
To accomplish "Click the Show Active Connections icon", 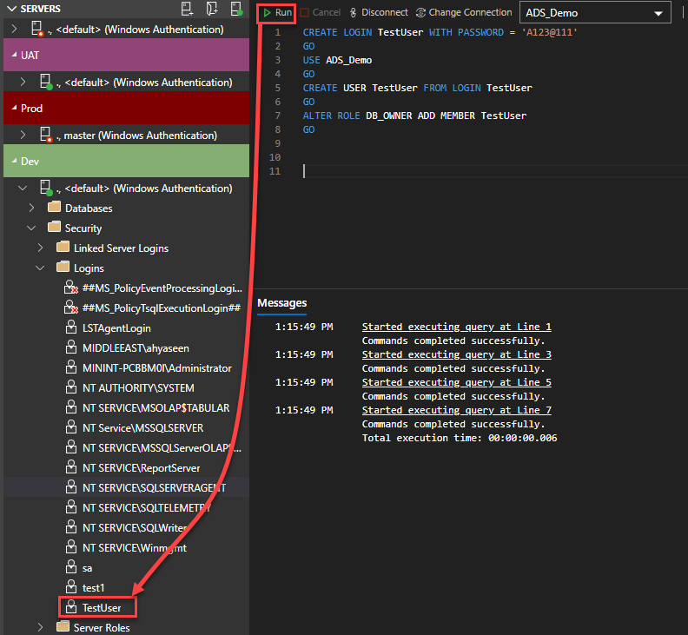I will coord(236,9).
